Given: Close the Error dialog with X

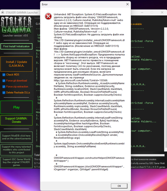Looking at the screenshot, I should coord(127,4).
